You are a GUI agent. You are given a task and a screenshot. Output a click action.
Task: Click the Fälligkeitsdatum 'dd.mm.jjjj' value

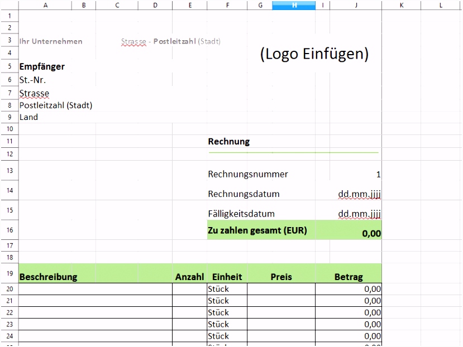359,214
